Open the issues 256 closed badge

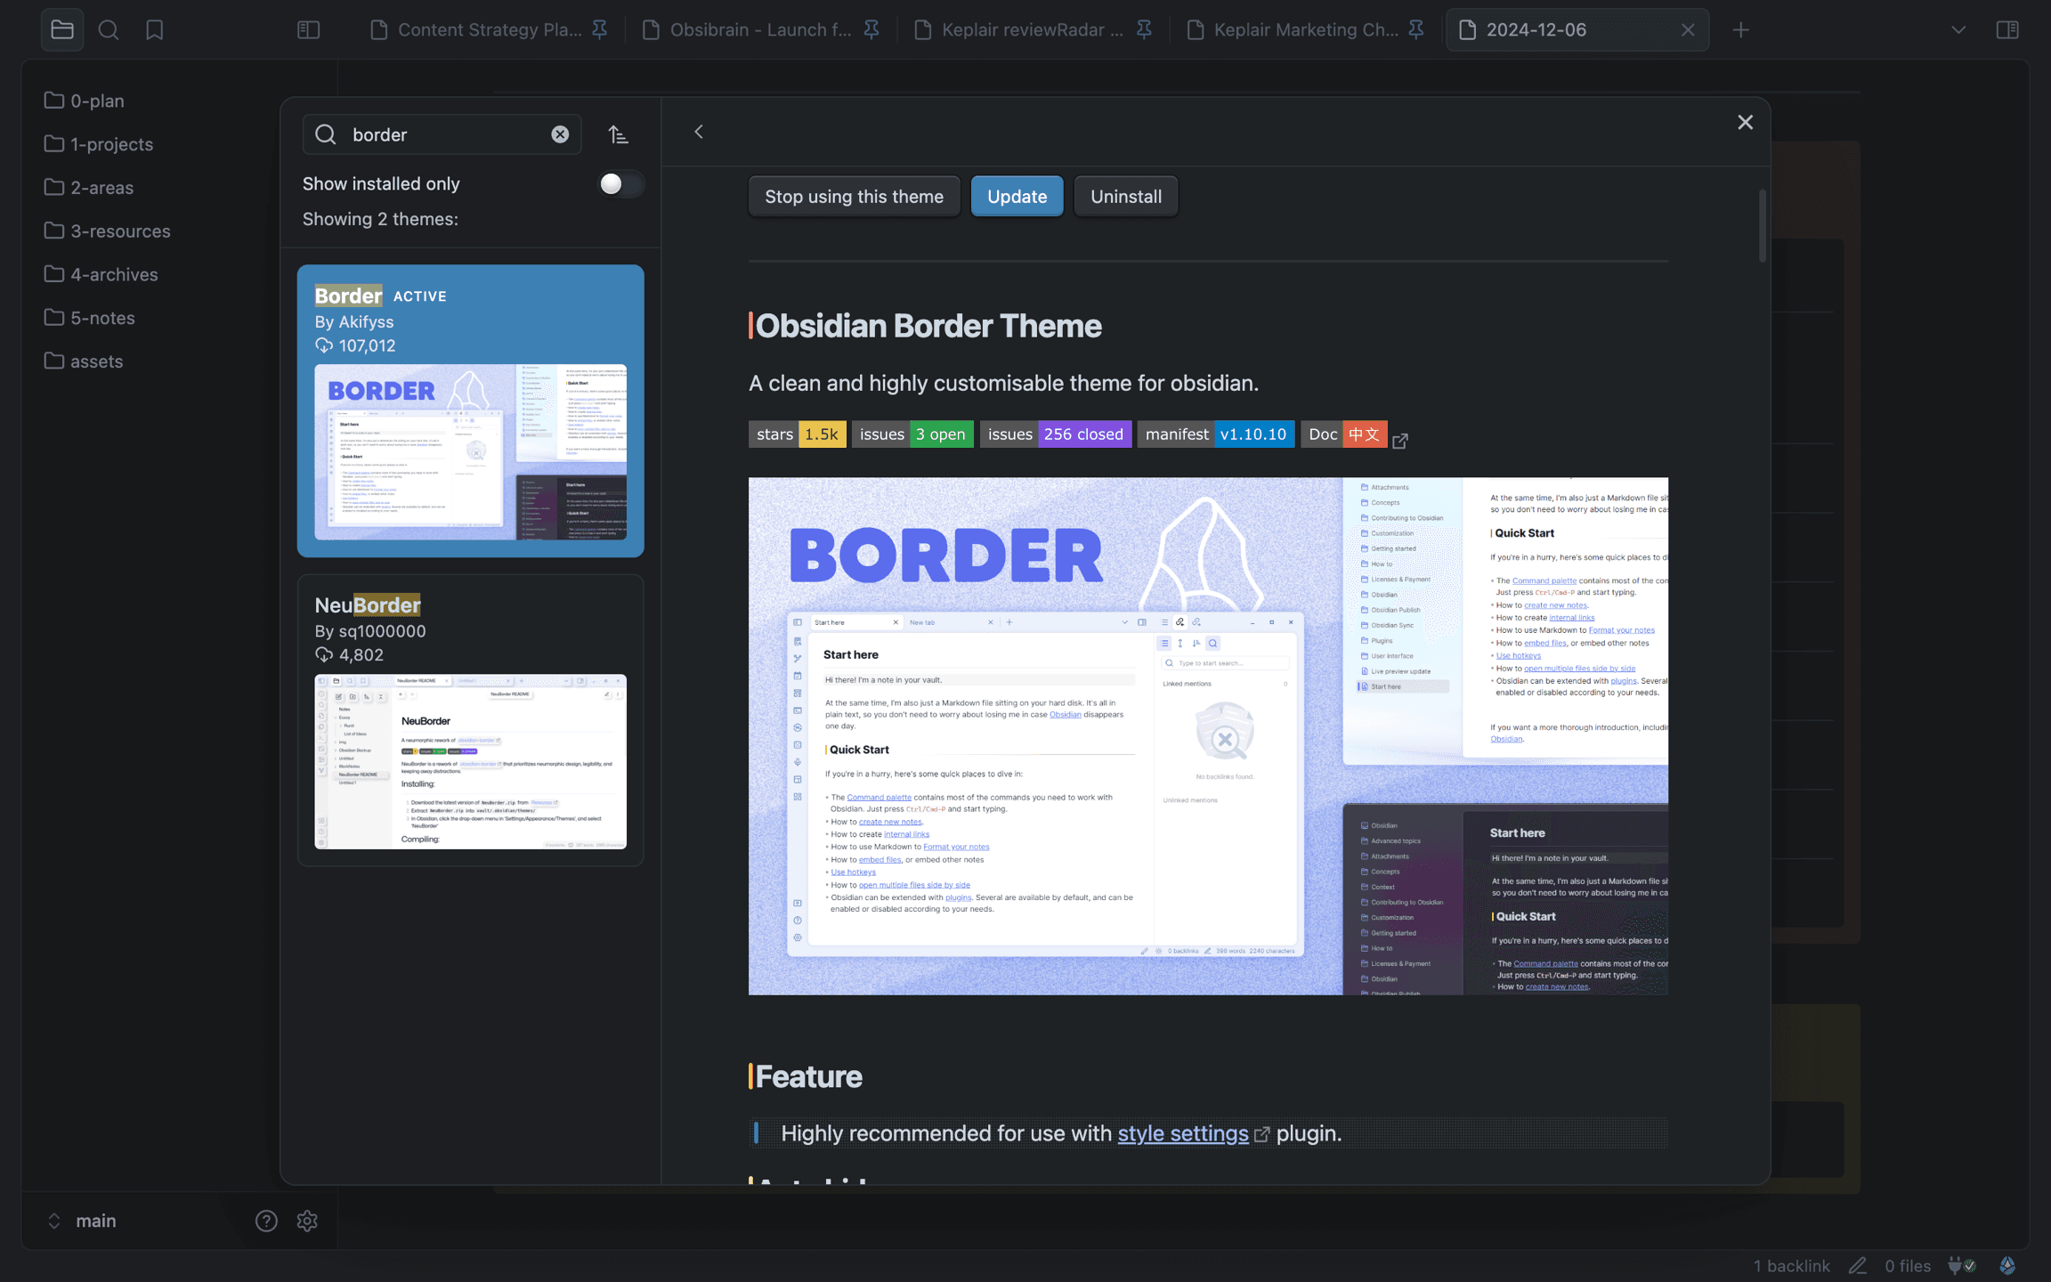click(x=1056, y=434)
